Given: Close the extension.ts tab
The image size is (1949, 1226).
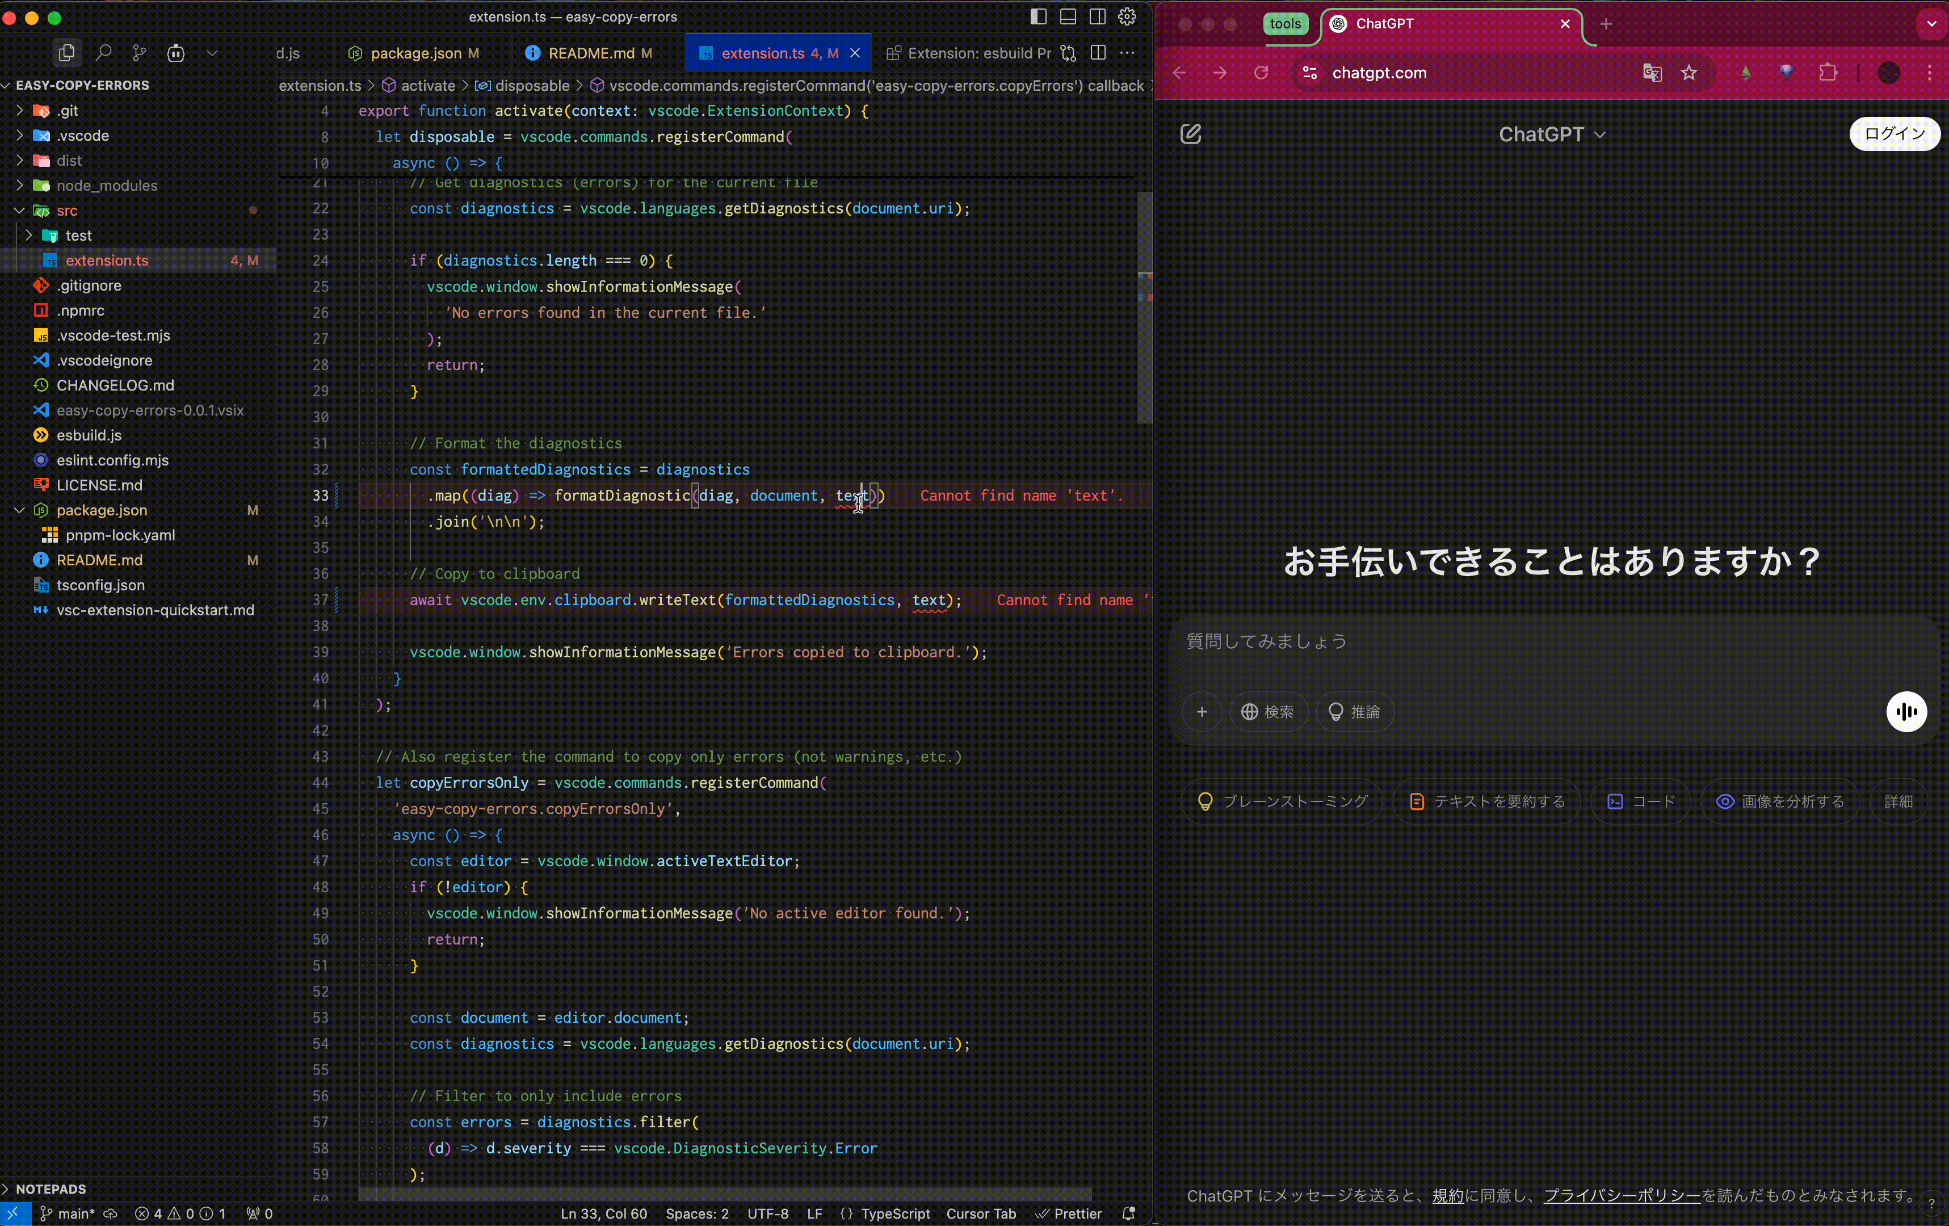Looking at the screenshot, I should [855, 53].
